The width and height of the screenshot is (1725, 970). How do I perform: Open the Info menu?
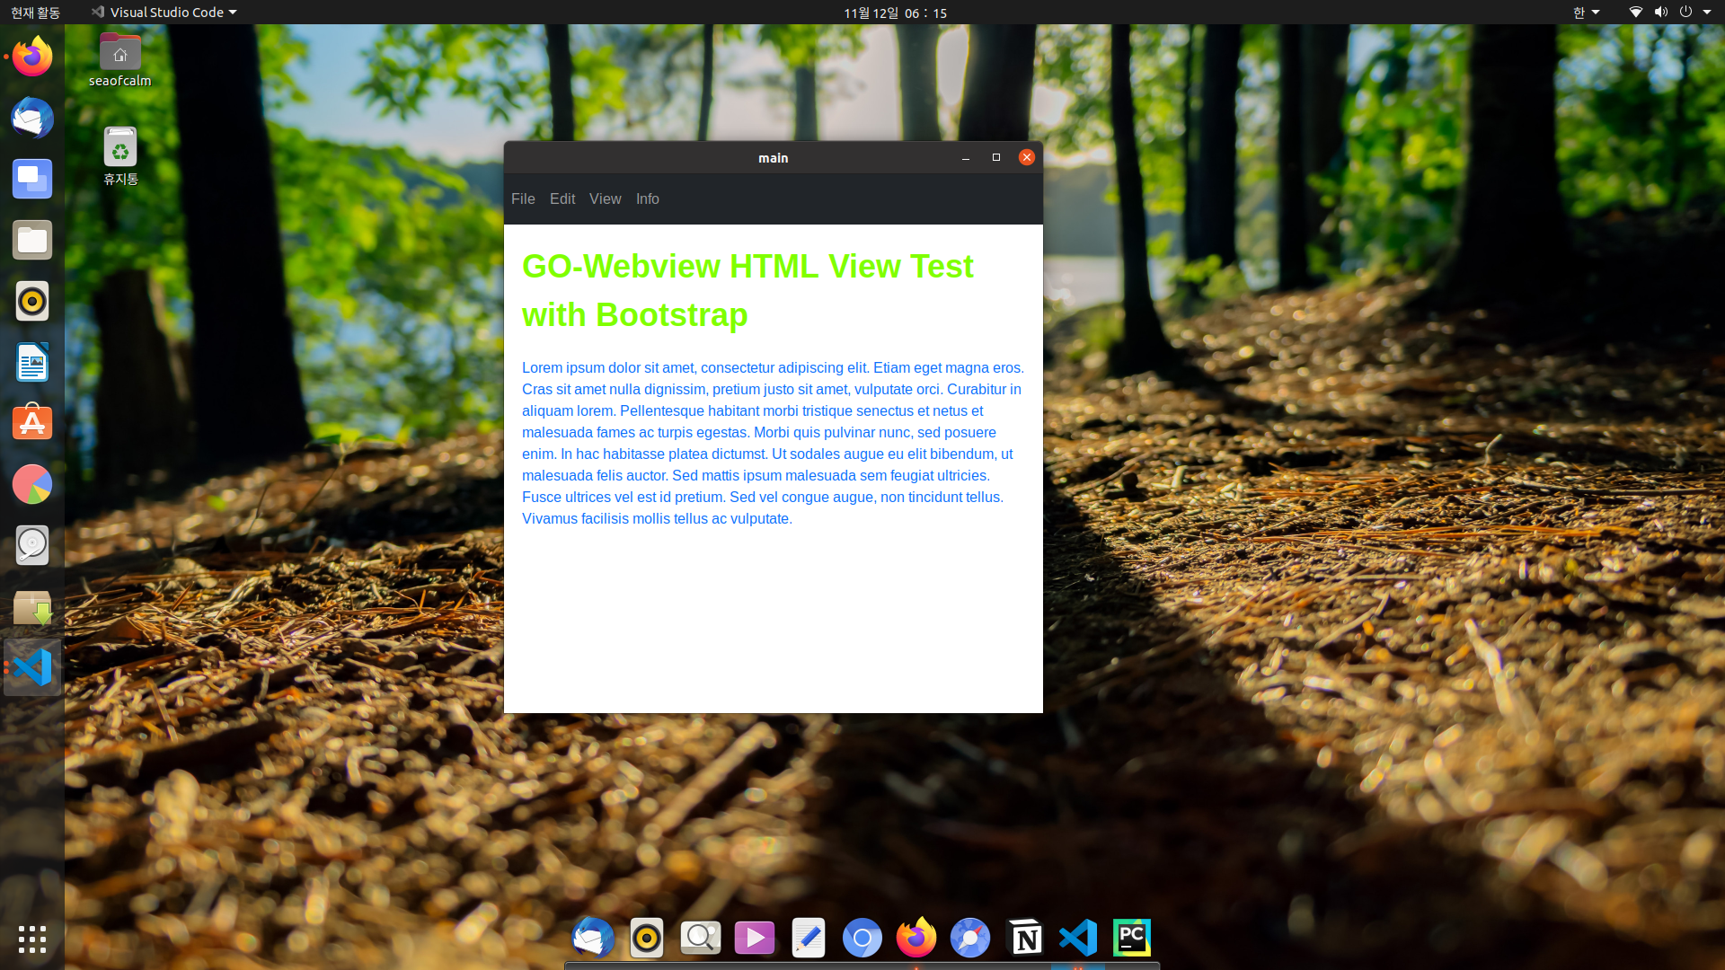pyautogui.click(x=647, y=199)
